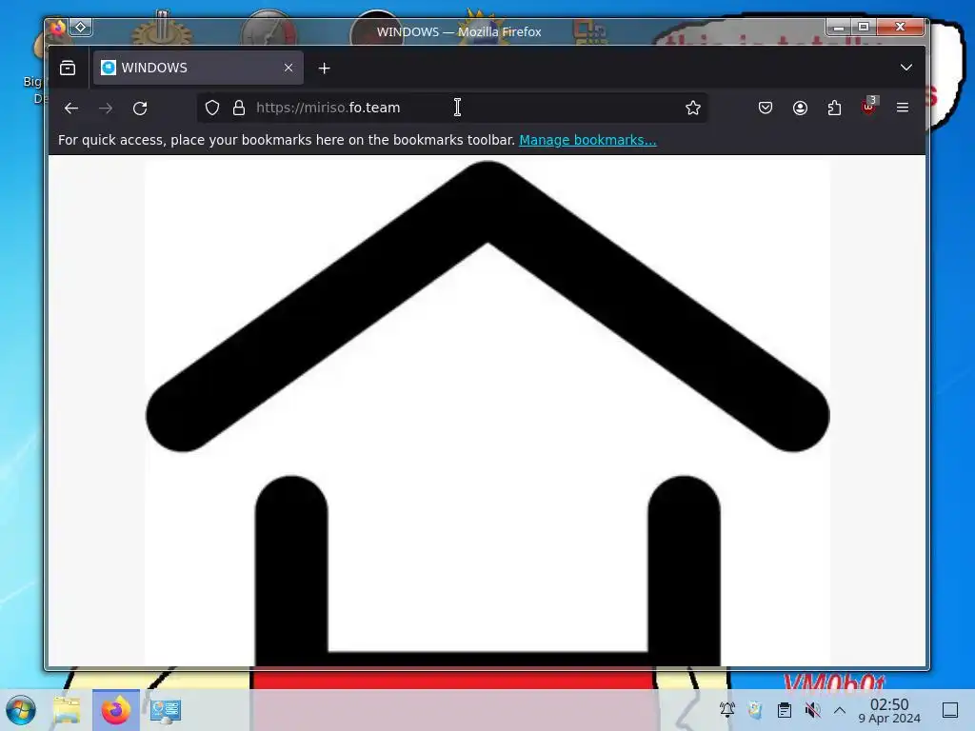Maximize the Firefox window
The height and width of the screenshot is (731, 975).
point(864,27)
